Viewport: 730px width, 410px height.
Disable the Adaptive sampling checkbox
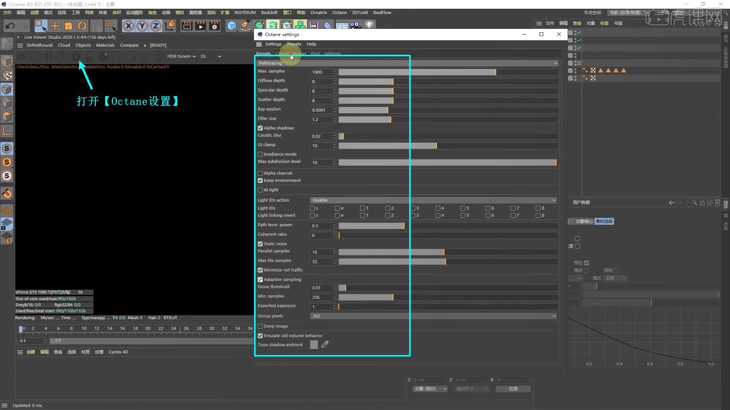[260, 280]
